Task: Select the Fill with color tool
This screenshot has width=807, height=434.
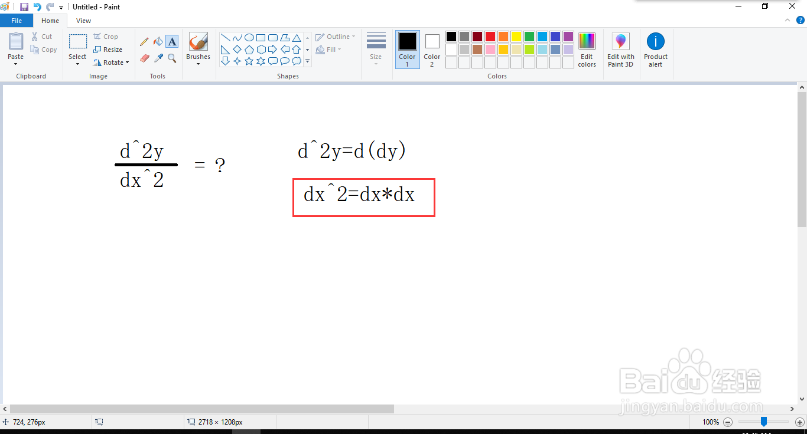Action: pyautogui.click(x=158, y=42)
